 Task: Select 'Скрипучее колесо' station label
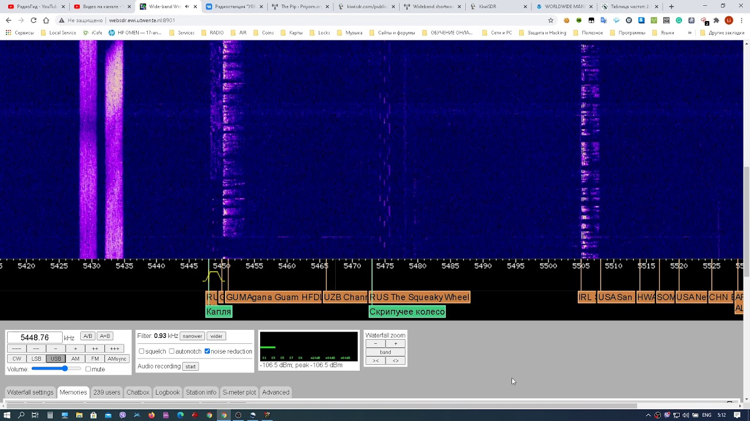407,312
